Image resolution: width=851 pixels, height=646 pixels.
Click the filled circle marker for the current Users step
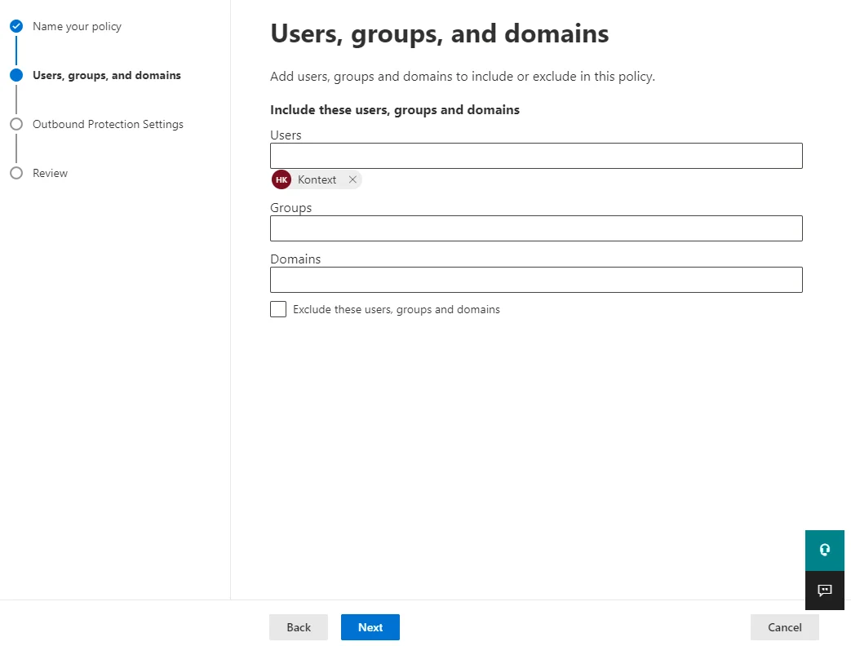point(16,75)
